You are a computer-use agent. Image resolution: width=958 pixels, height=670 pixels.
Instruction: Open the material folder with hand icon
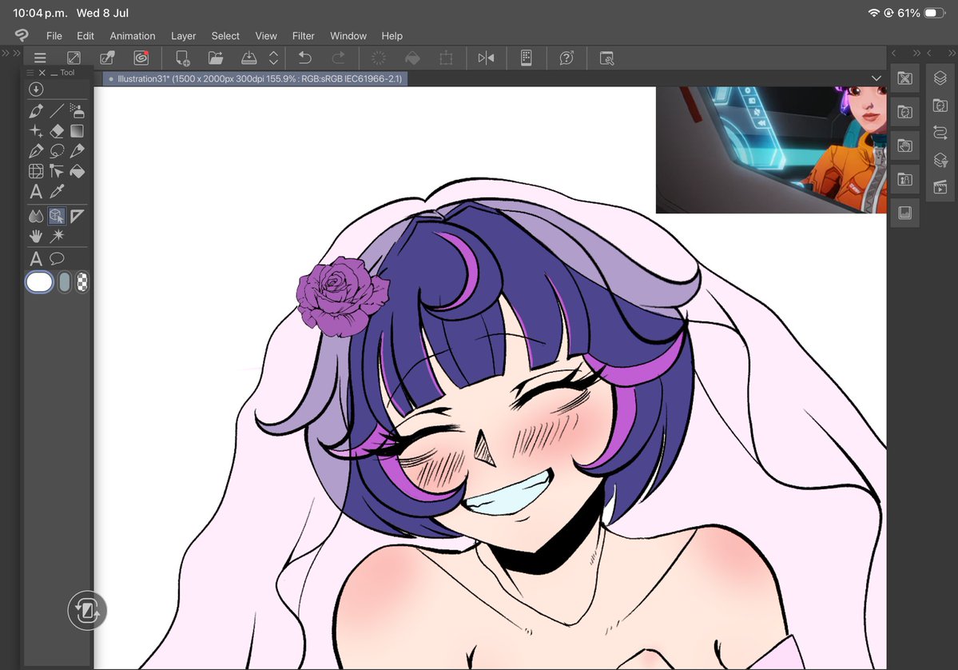pos(904,146)
